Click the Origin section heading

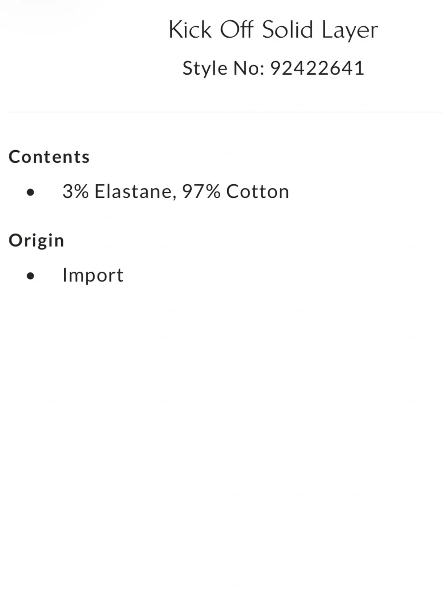[x=36, y=241]
